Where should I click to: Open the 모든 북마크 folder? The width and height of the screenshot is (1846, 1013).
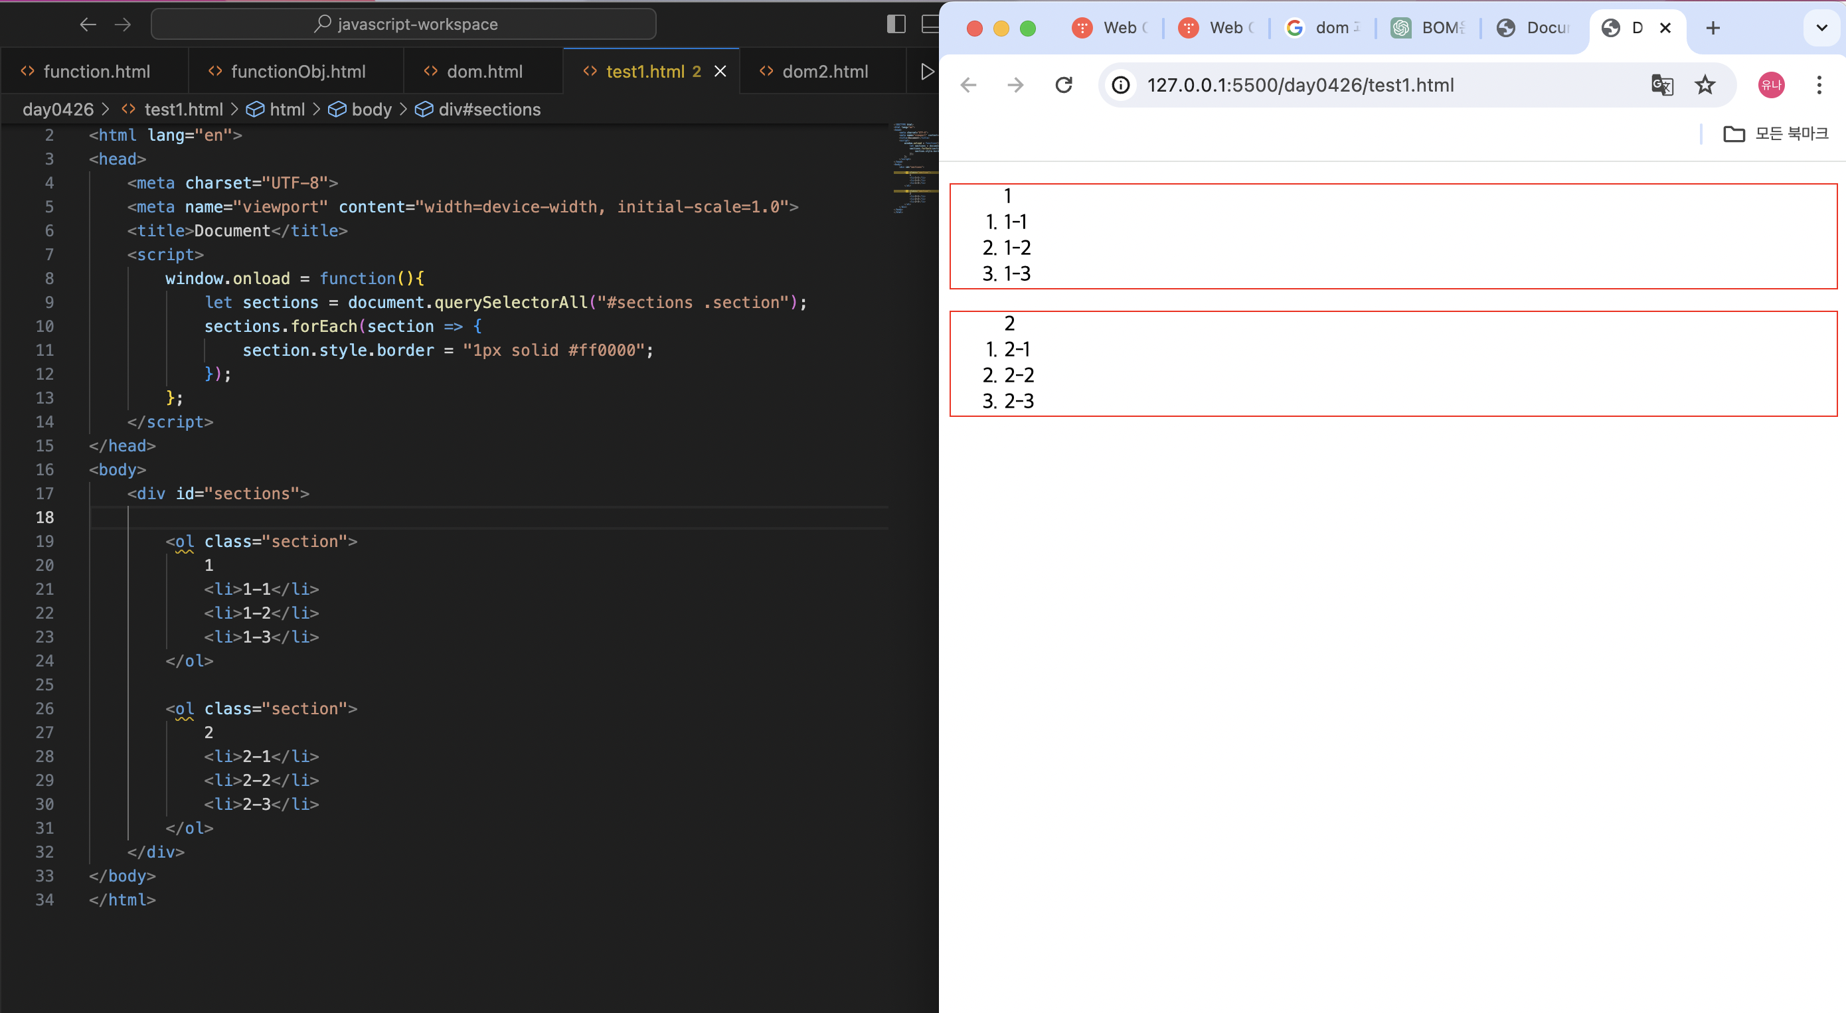click(1776, 134)
